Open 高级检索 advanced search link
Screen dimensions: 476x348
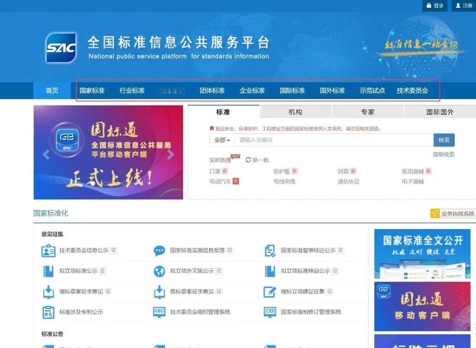pos(444,154)
